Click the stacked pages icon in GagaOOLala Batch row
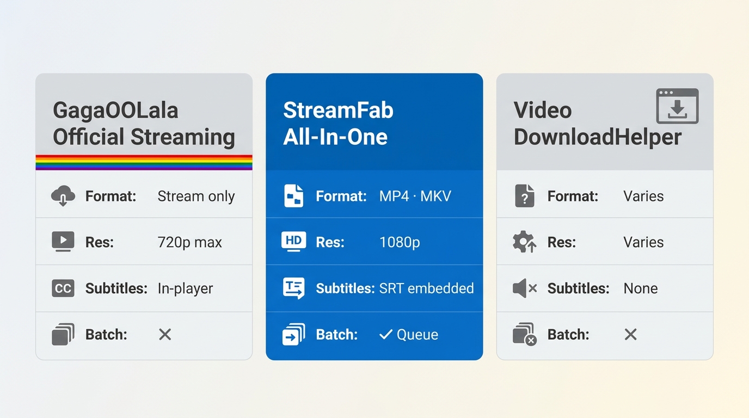 [x=63, y=334]
